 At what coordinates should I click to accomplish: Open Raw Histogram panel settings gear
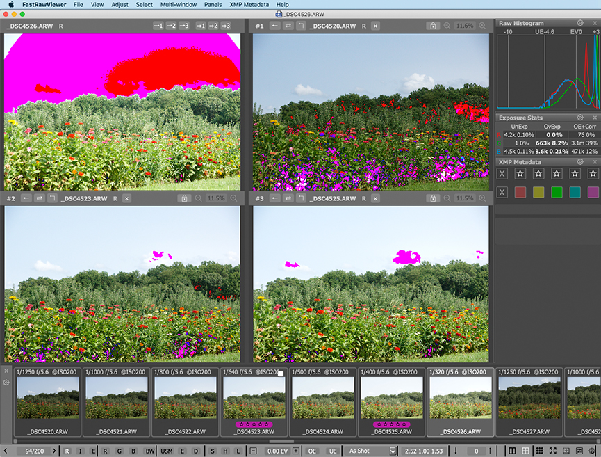(x=580, y=23)
